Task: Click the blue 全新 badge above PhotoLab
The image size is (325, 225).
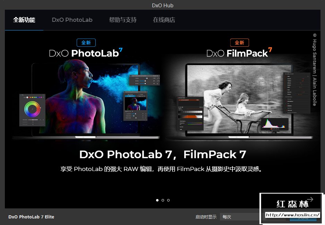Action: [x=86, y=43]
